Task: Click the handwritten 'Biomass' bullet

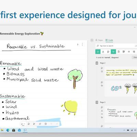Action: coord(16,74)
